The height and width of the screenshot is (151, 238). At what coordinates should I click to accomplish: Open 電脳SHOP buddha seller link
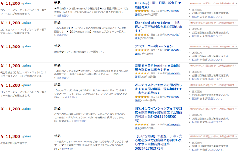pos(157,67)
